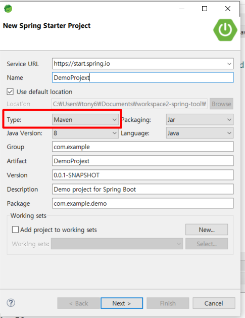Click the Service URL text https://start.spring.io
The image size is (245, 318).
pos(82,64)
